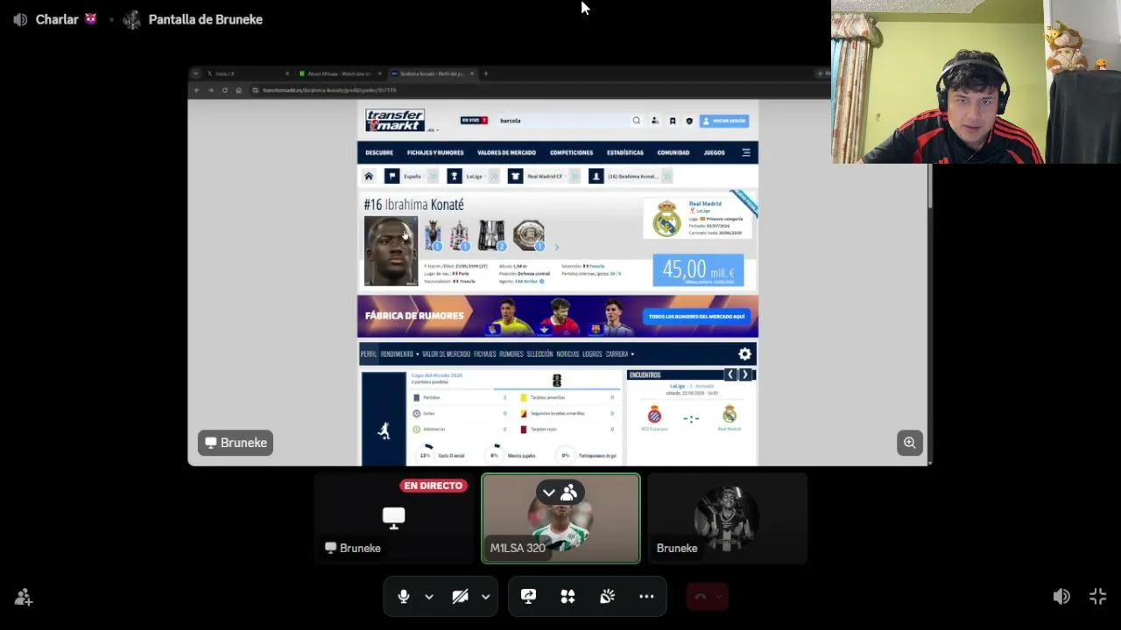This screenshot has width=1121, height=630.
Task: Click the share your screen icon
Action: click(x=528, y=597)
